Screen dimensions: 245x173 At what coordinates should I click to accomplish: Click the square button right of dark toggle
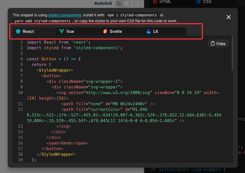pyautogui.click(x=138, y=3)
